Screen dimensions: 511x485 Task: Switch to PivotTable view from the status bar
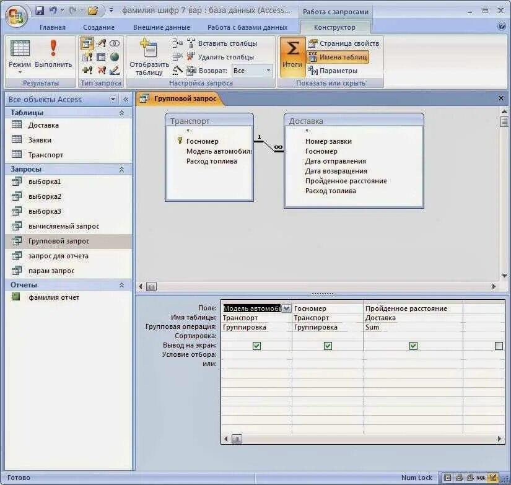coord(459,478)
